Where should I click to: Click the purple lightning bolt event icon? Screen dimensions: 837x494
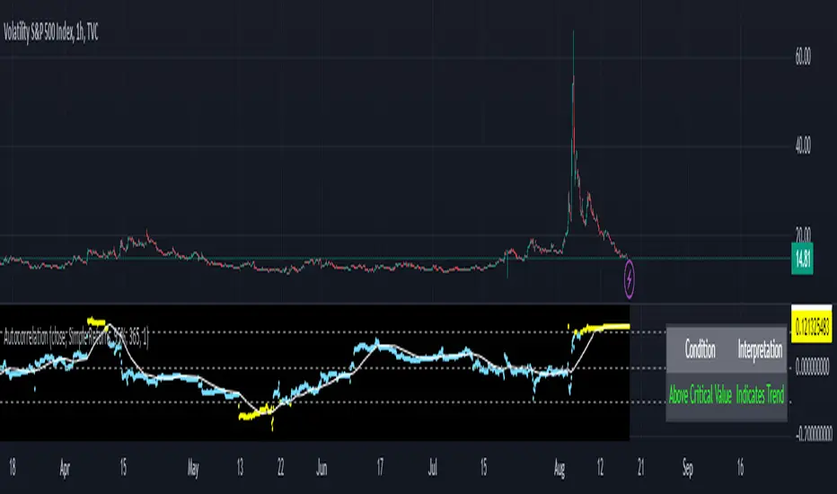(630, 278)
